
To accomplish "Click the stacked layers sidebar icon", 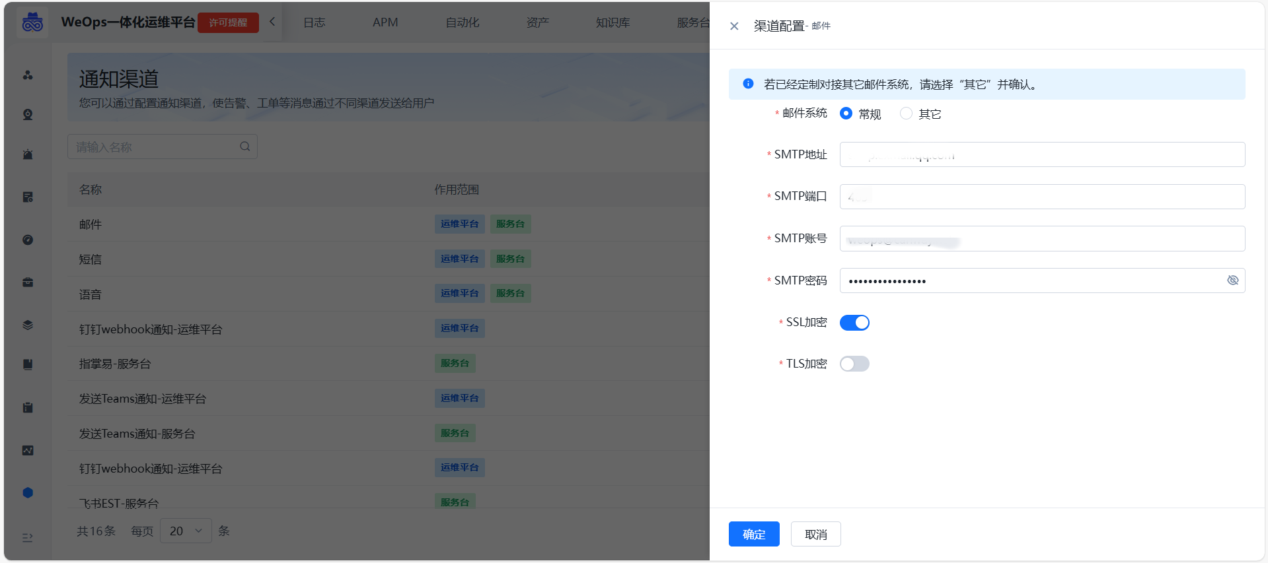I will click(x=28, y=325).
